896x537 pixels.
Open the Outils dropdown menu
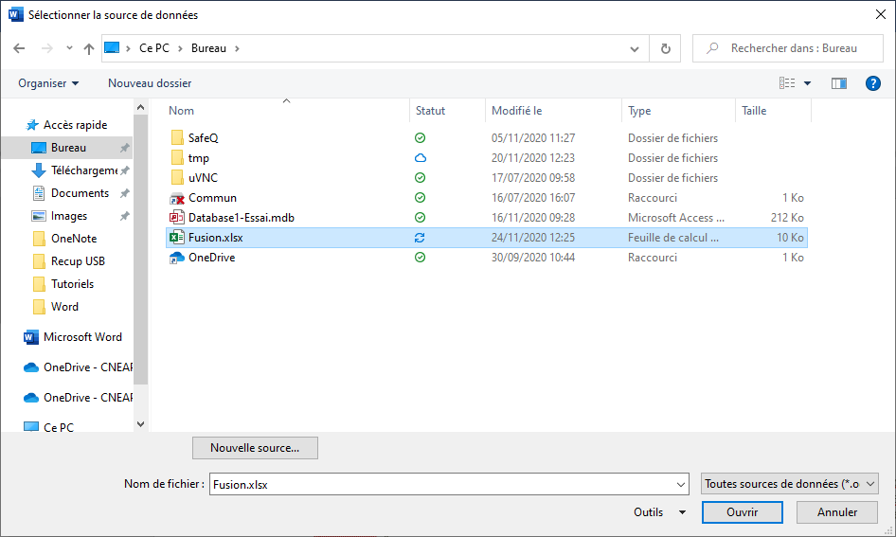[659, 512]
